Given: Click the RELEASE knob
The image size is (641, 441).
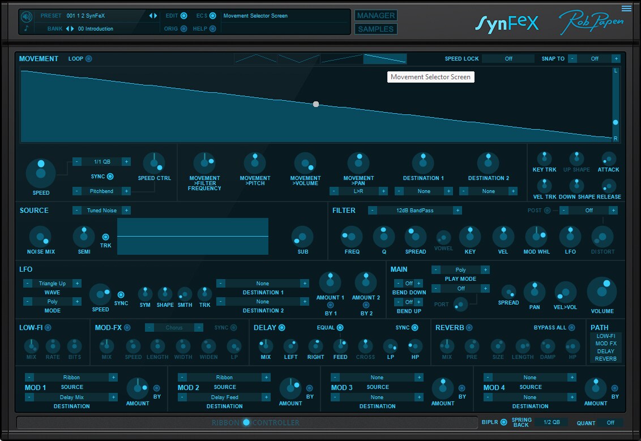Looking at the screenshot, I should click(x=608, y=186).
